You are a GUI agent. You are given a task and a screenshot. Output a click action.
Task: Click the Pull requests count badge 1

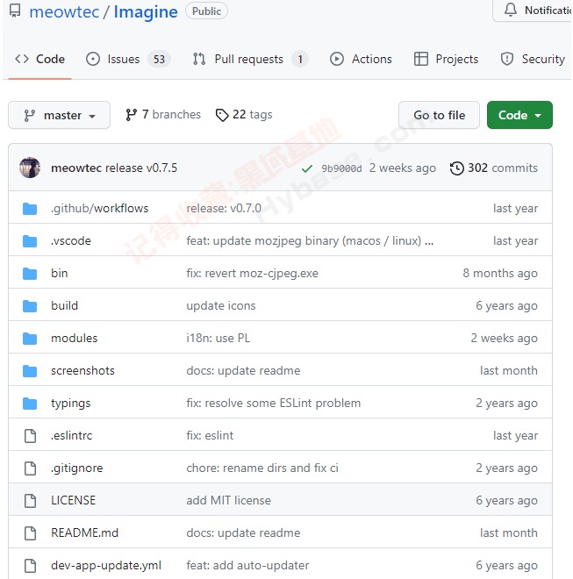click(300, 59)
